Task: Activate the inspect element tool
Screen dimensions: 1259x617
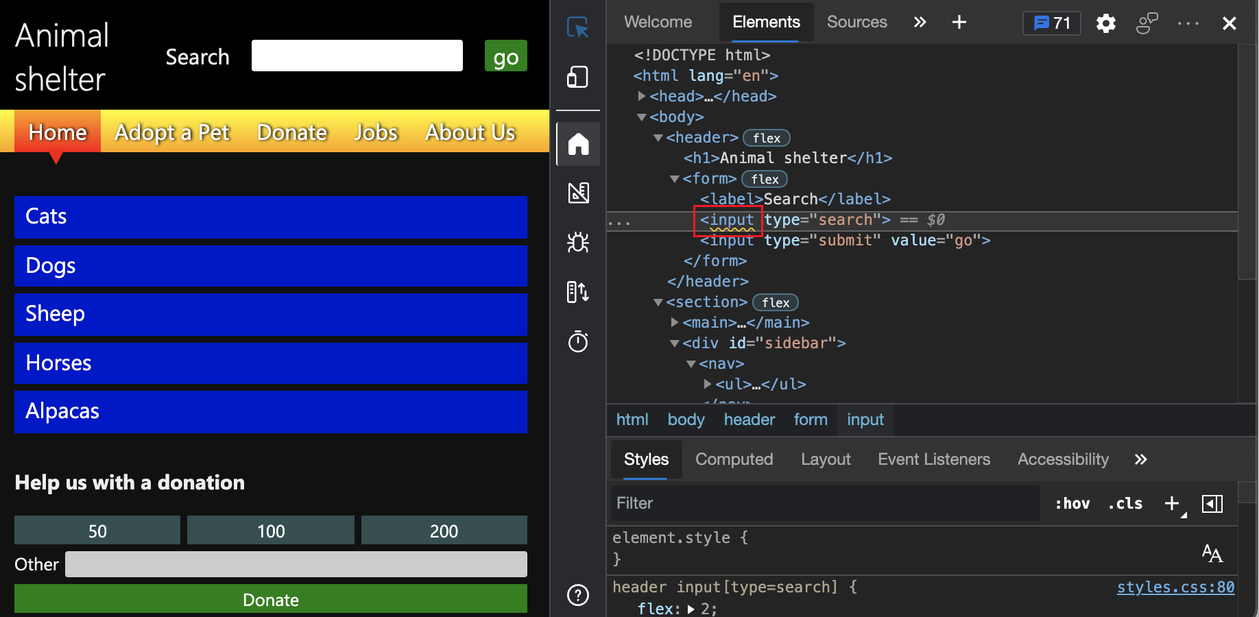Action: (x=578, y=27)
